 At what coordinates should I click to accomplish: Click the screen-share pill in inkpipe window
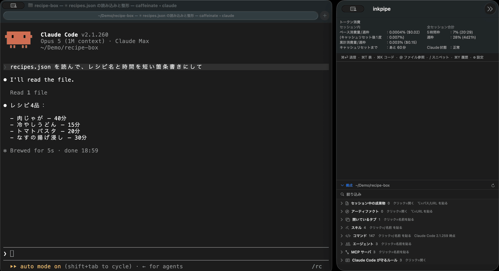[x=353, y=9]
